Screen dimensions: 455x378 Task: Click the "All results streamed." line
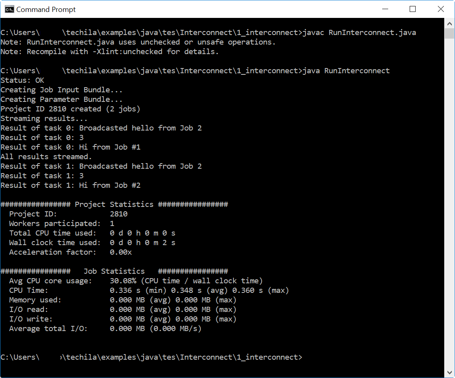click(46, 157)
